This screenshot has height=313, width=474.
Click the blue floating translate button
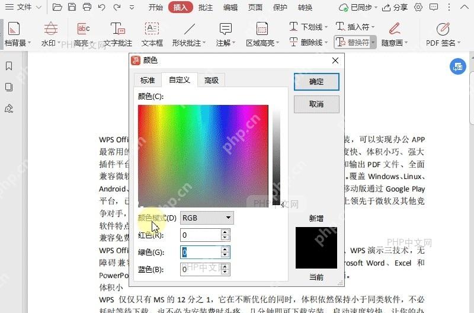(x=457, y=66)
